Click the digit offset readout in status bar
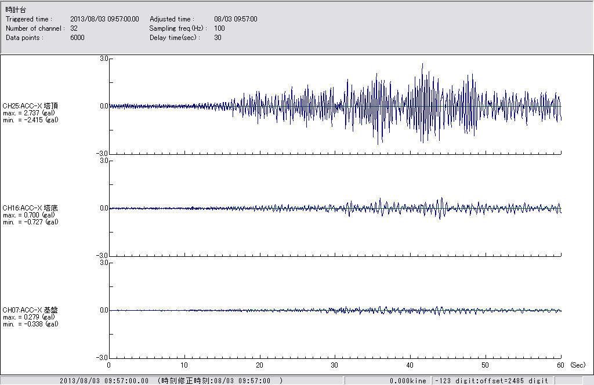Viewport: 594px width, 385px height. [491, 381]
